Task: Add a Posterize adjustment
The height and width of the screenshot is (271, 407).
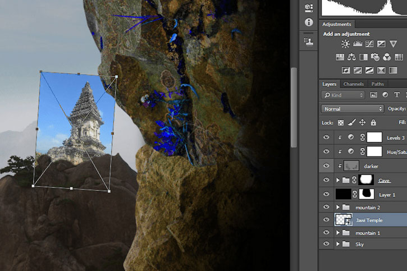Action: coord(358,70)
